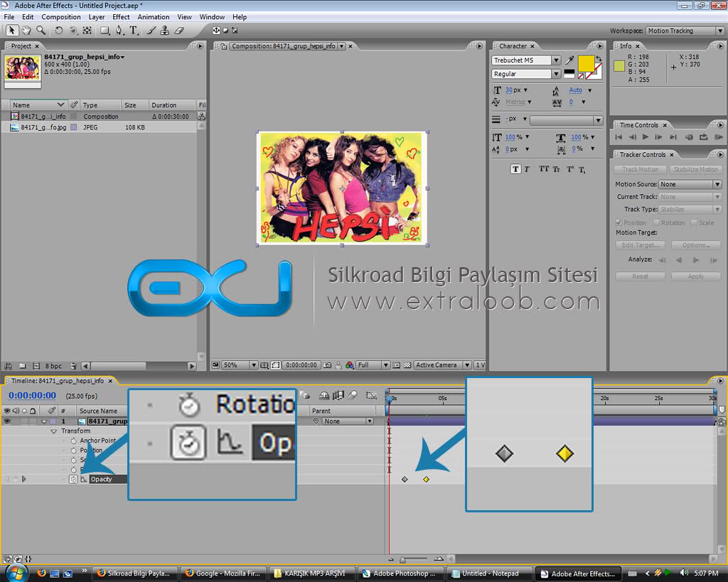The image size is (728, 582).
Task: Click the Play button in Time Controls
Action: 646,137
